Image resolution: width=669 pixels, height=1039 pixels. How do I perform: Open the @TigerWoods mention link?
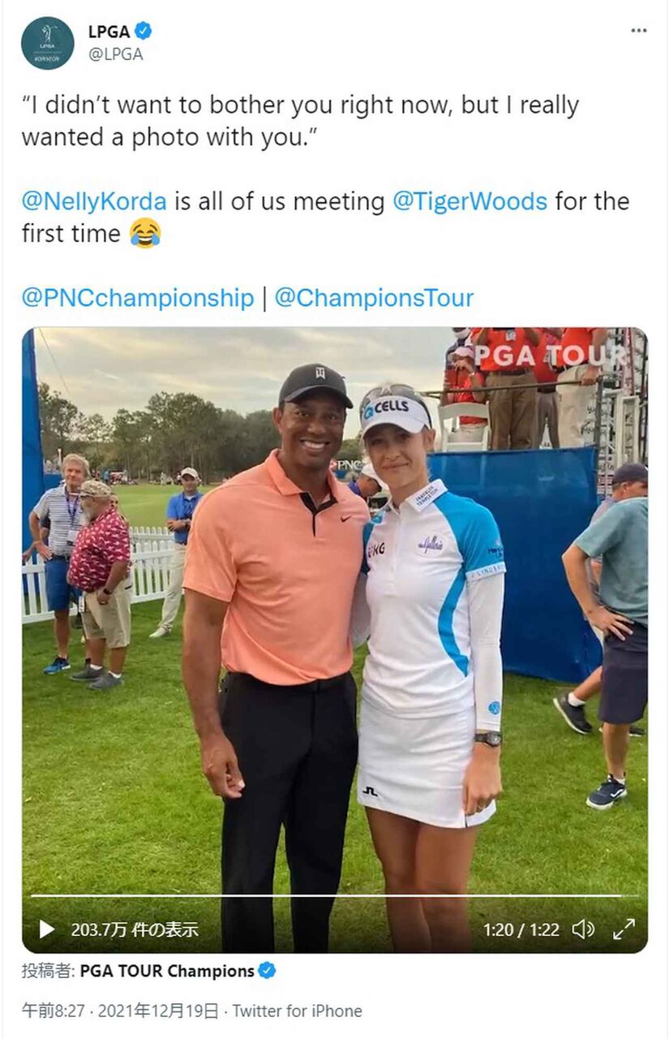470,201
